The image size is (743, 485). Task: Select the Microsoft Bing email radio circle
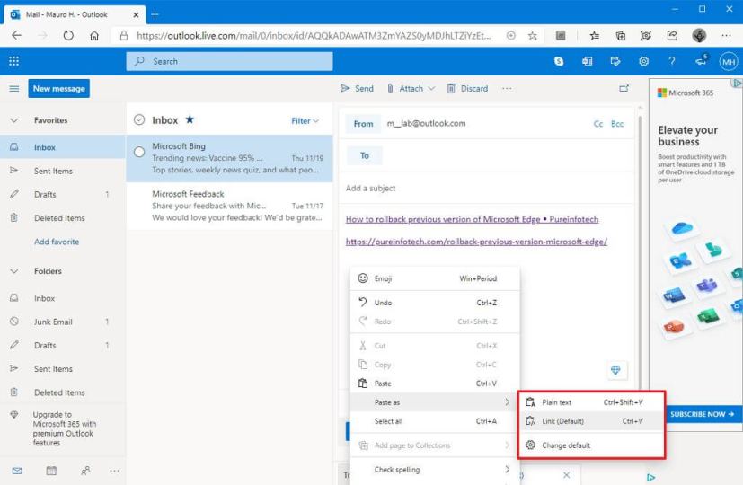(x=139, y=152)
